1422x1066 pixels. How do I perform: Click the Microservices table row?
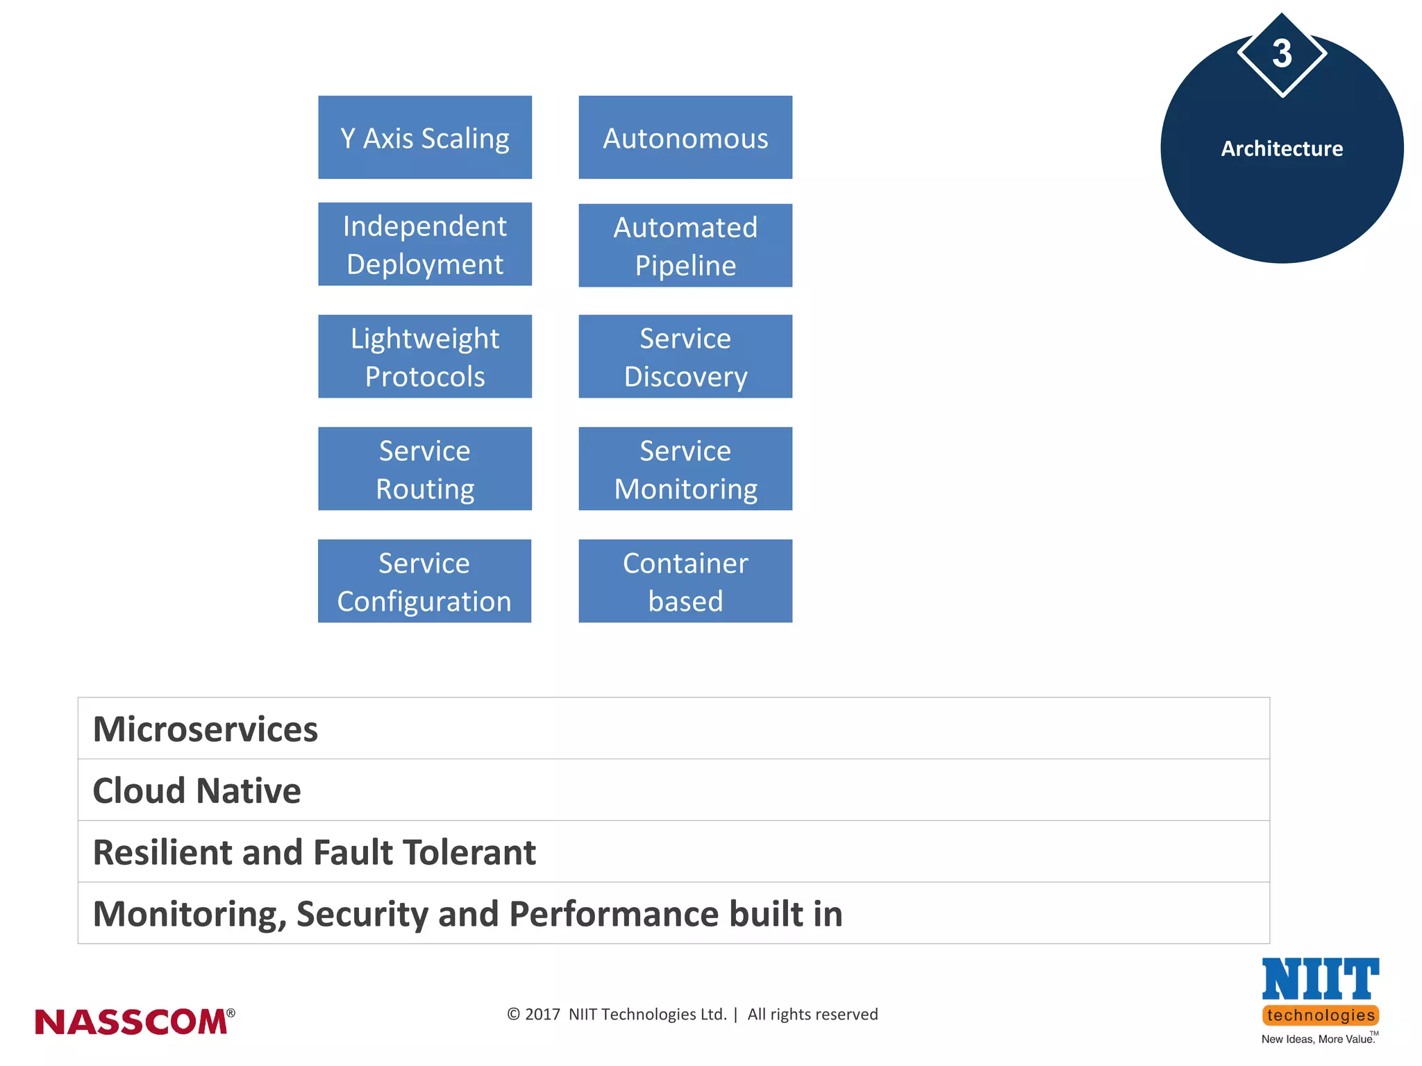(674, 729)
